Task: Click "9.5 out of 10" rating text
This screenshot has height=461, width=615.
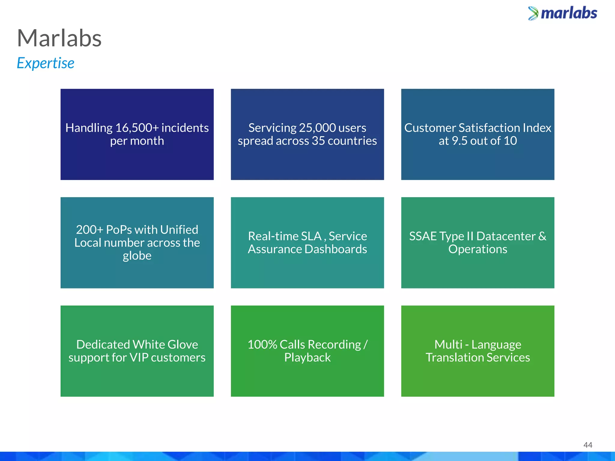Action: (x=484, y=141)
